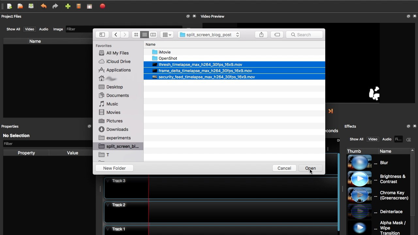
Task: Switch Project Files to the Audio tab
Action: (x=43, y=29)
